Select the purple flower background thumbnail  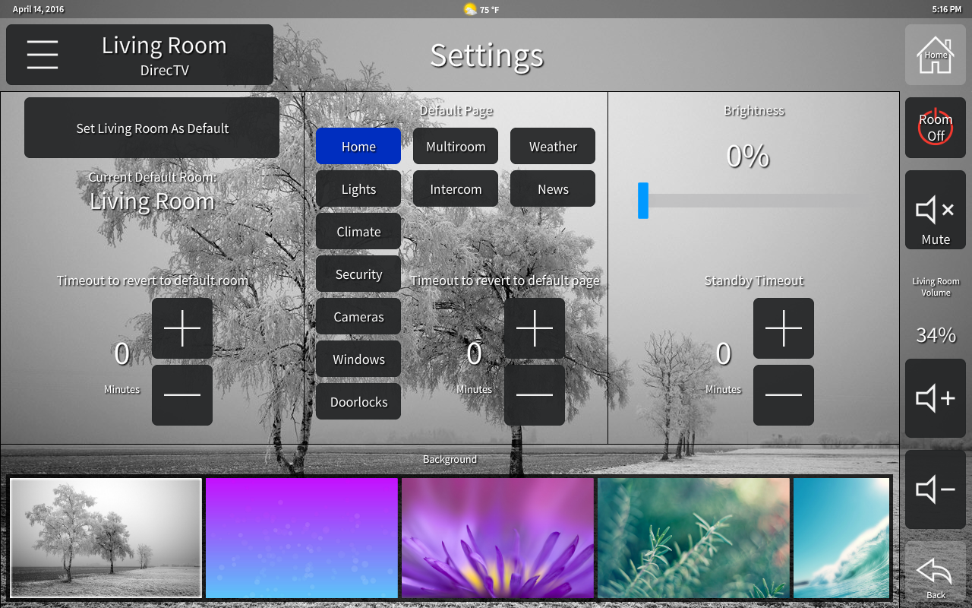pyautogui.click(x=497, y=538)
